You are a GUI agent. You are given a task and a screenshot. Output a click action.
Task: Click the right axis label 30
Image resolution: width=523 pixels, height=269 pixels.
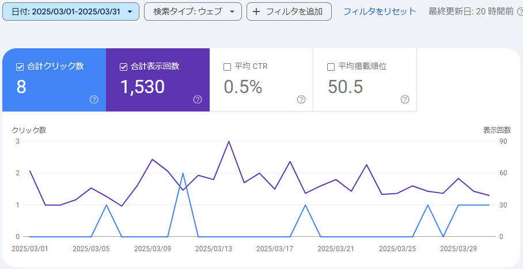coord(503,205)
